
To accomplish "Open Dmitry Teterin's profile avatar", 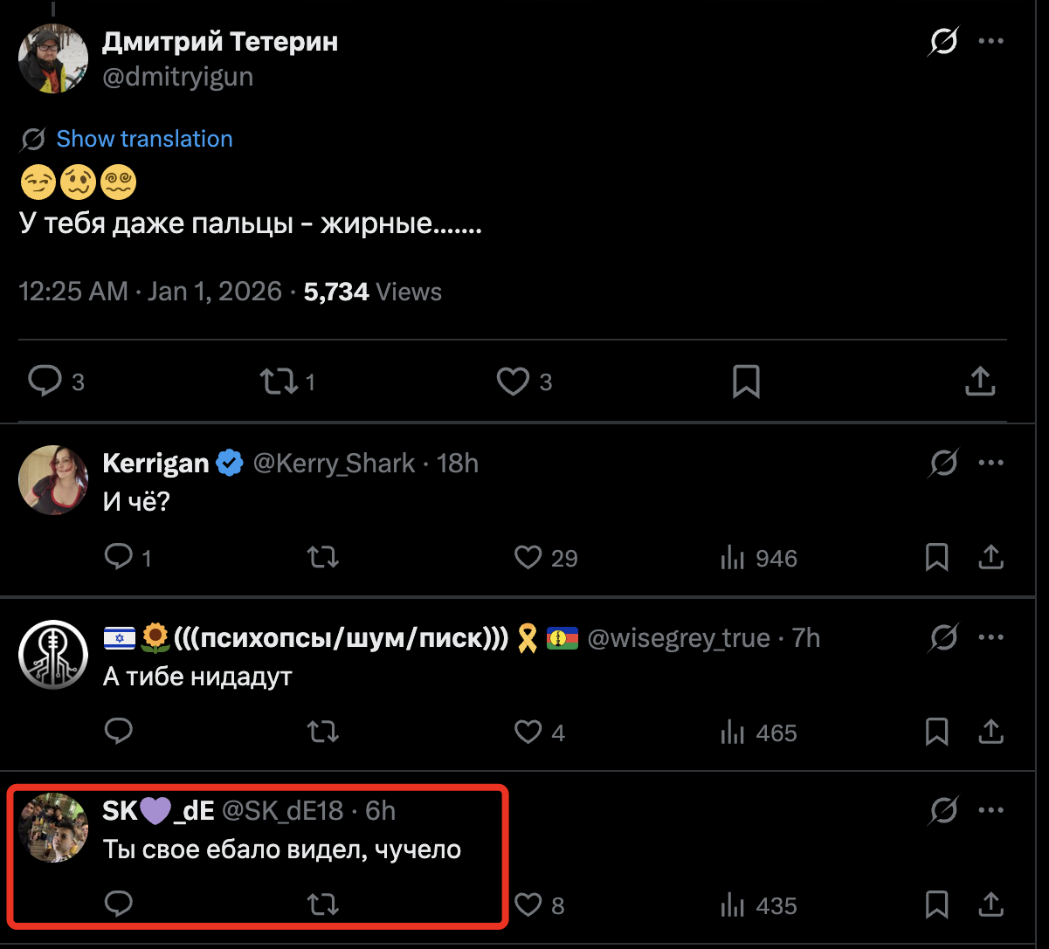I will click(53, 58).
